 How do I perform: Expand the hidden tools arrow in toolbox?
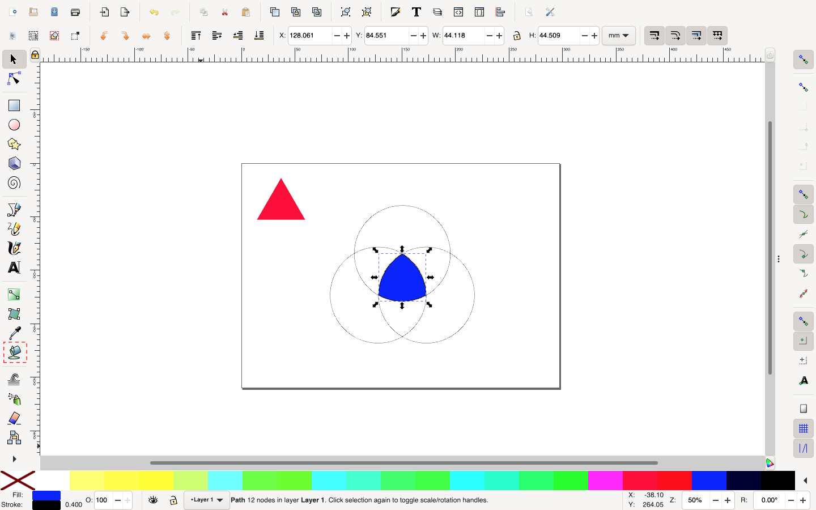point(14,459)
